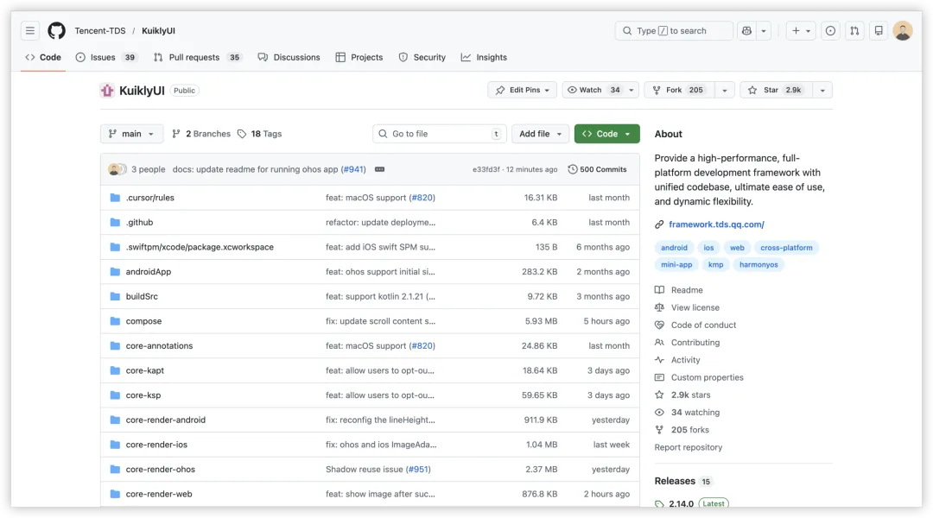
Task: Expand the Fork options dropdown arrow
Action: [725, 90]
